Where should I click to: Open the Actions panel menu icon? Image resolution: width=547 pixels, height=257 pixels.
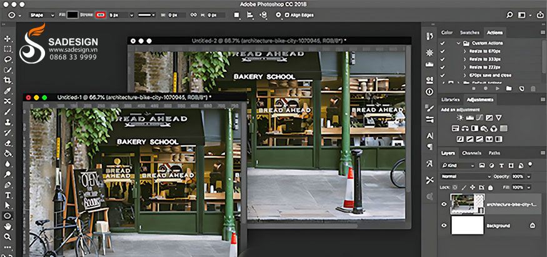543,33
